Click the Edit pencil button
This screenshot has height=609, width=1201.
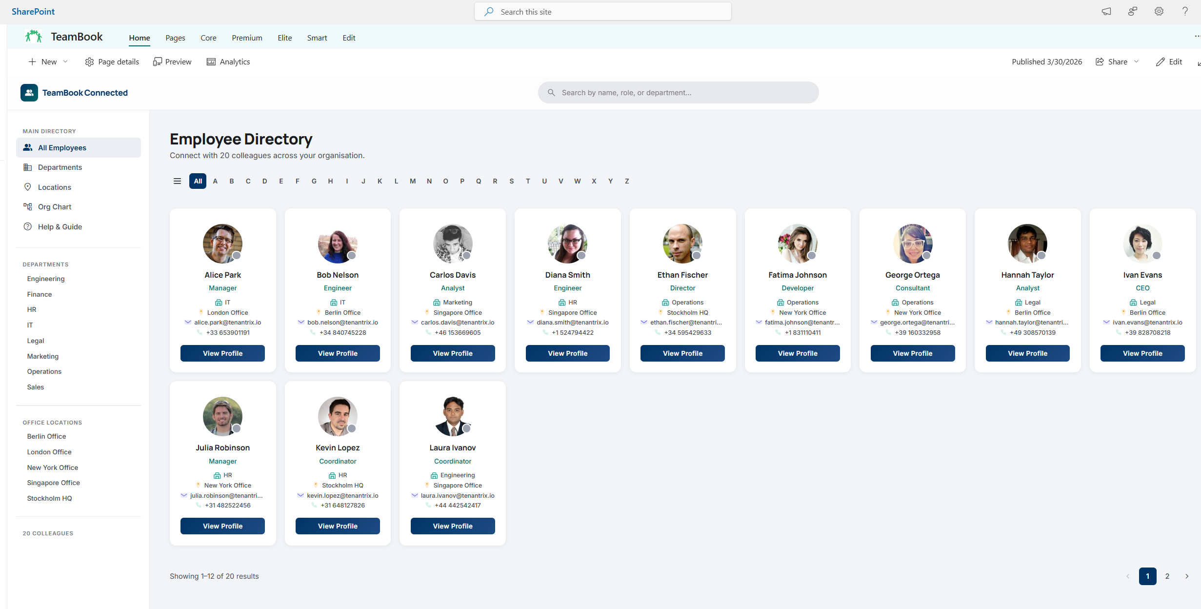click(x=1169, y=61)
